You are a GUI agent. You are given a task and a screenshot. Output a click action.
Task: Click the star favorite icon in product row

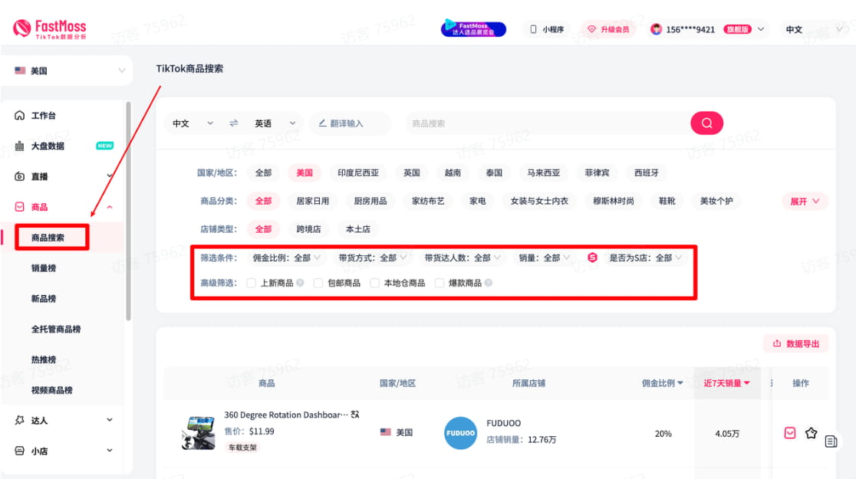[811, 433]
